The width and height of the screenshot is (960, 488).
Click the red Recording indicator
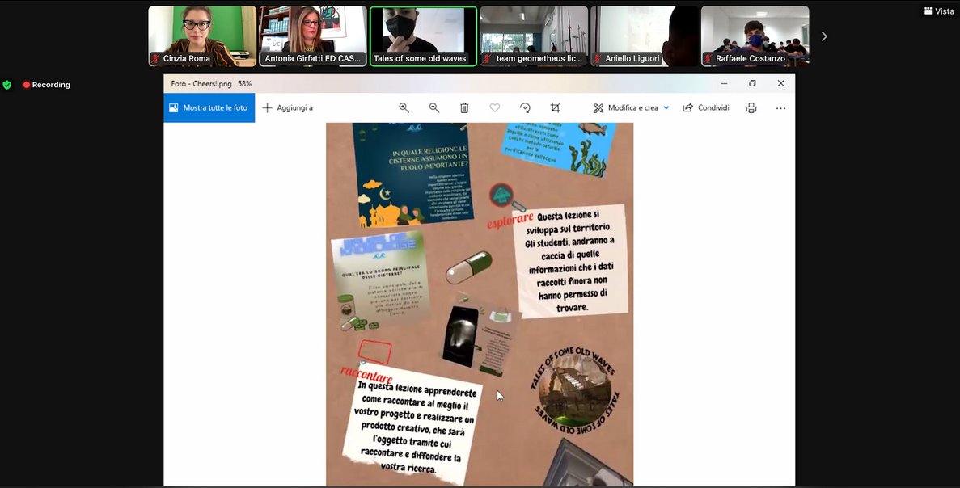(47, 85)
